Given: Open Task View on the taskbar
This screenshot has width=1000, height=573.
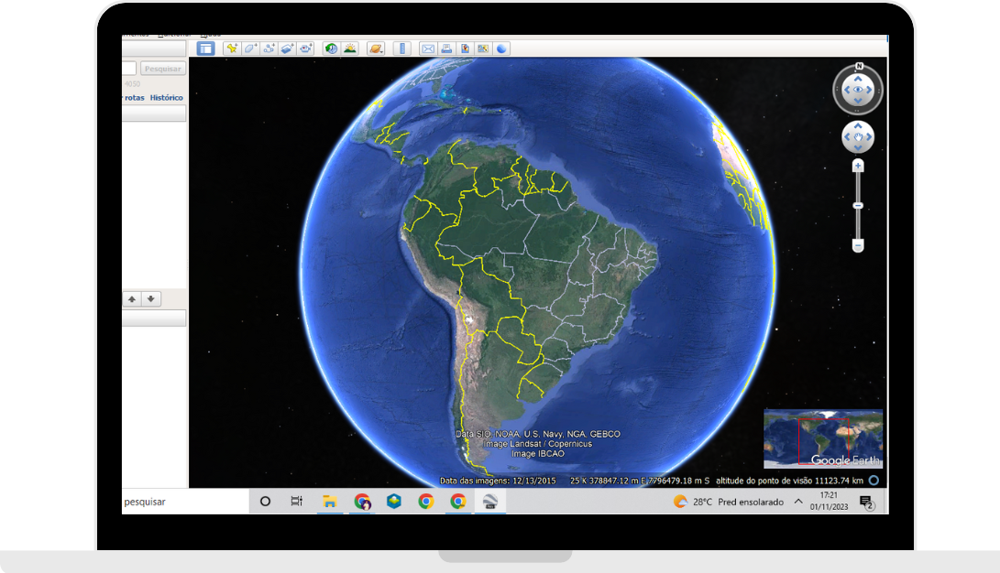Looking at the screenshot, I should pos(297,502).
